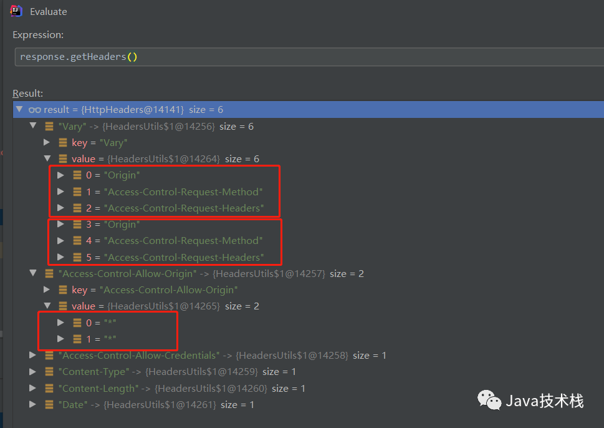Screen dimensions: 604x428
Task: Click the glasses watch icon beside result
Action: click(34, 110)
